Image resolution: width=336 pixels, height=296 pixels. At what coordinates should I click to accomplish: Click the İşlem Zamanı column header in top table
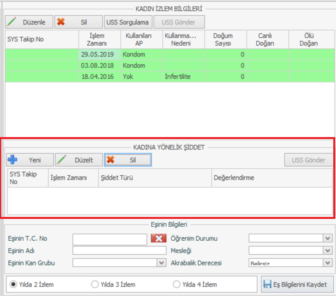[100, 39]
